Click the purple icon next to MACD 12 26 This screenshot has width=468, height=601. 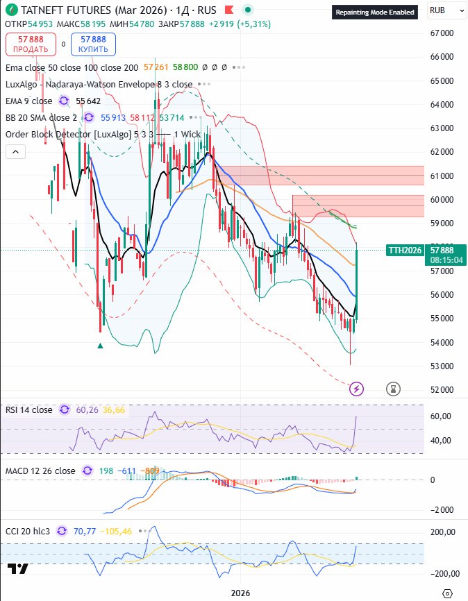pos(88,471)
